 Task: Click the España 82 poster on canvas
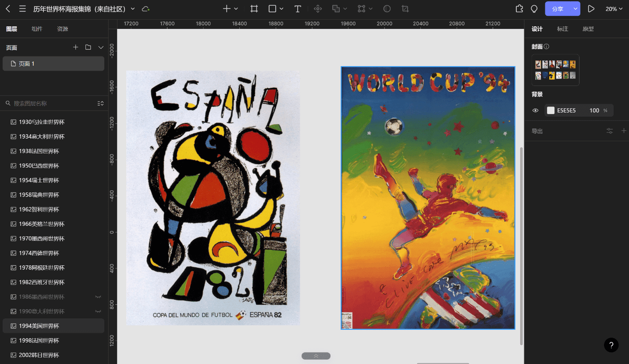(x=213, y=198)
